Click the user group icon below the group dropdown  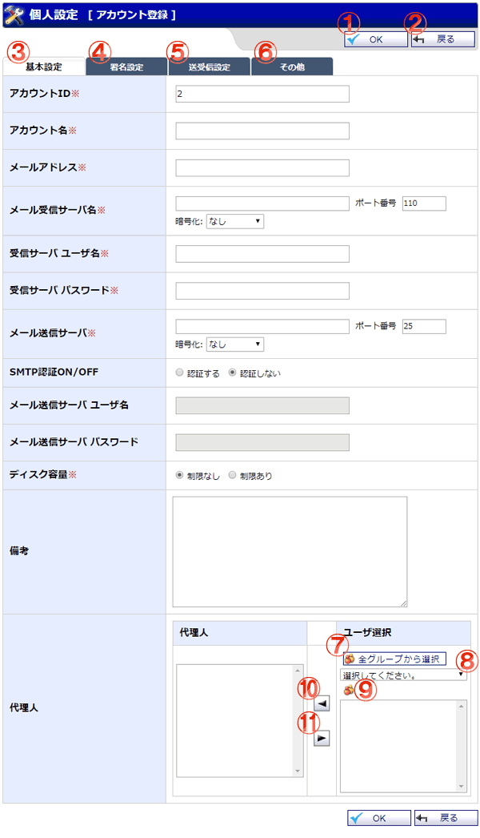[x=349, y=690]
